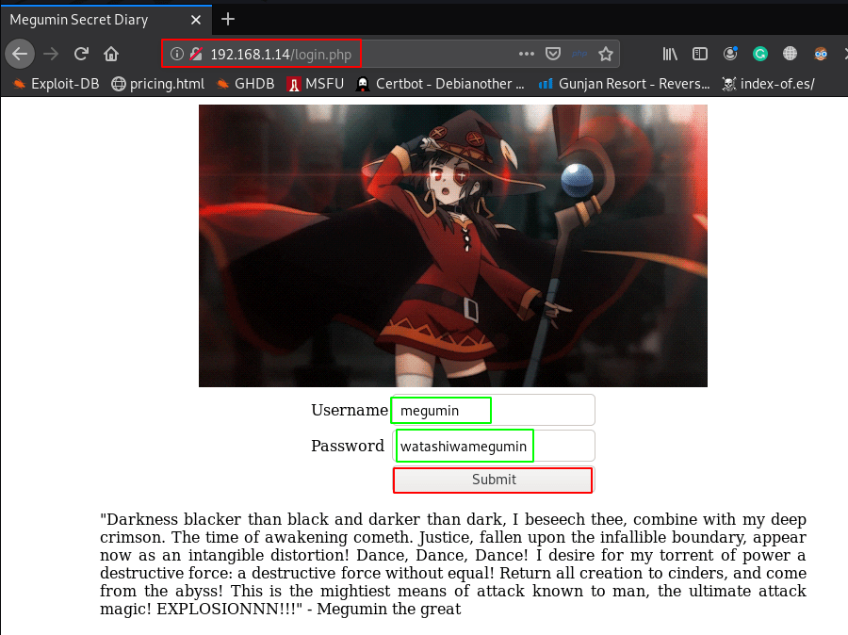This screenshot has width=848, height=635.
Task: Close the Megumin Secret Diary tab
Action: (196, 20)
